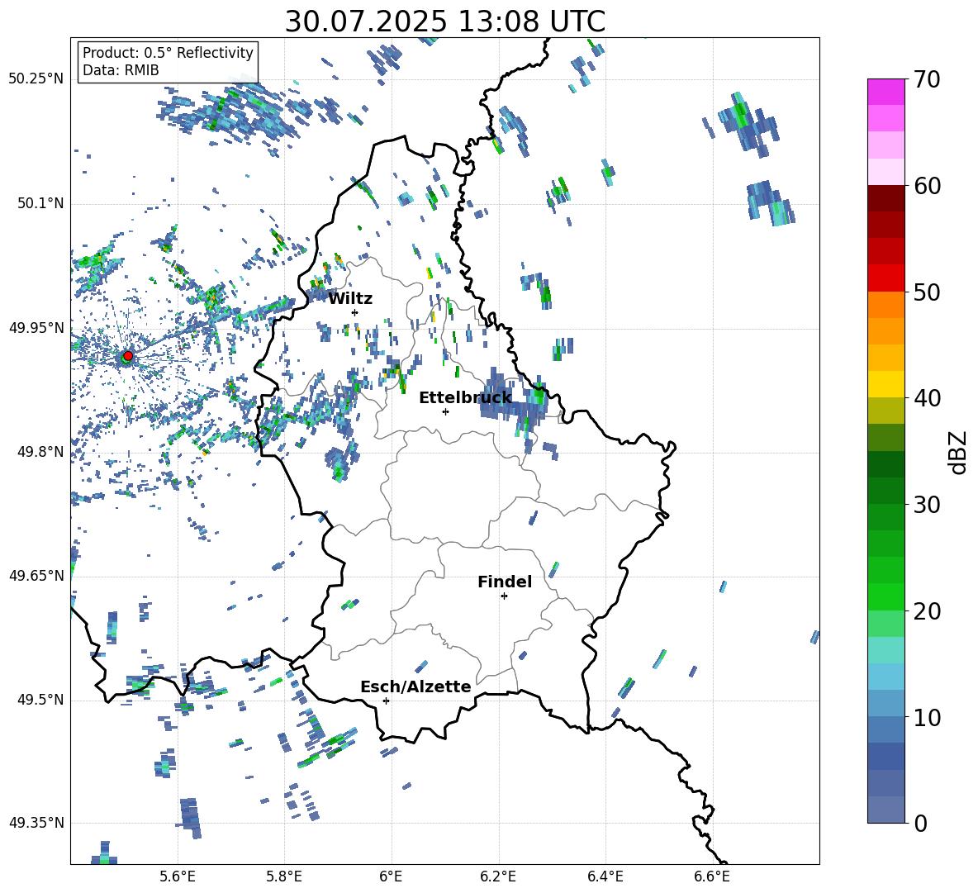The width and height of the screenshot is (978, 893).
Task: Click the 50.25°N latitude label
Action: tap(36, 79)
